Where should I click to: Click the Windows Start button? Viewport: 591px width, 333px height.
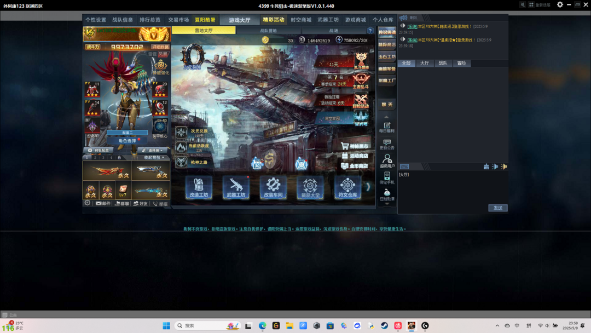[x=166, y=325]
